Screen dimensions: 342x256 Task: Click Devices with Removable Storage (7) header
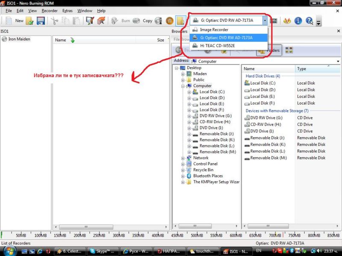pyautogui.click(x=277, y=111)
